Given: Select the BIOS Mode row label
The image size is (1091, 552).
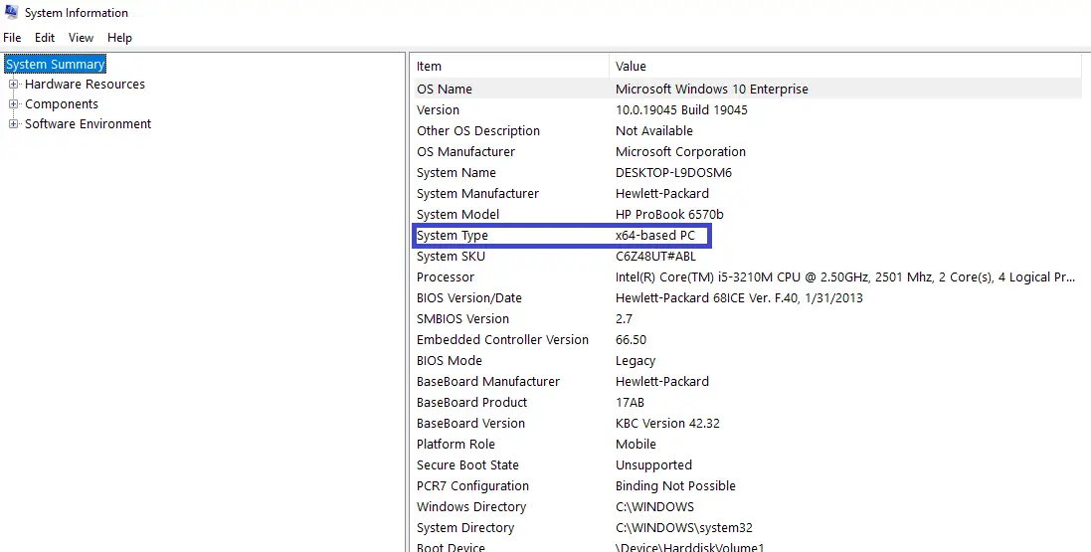Looking at the screenshot, I should click(449, 361).
